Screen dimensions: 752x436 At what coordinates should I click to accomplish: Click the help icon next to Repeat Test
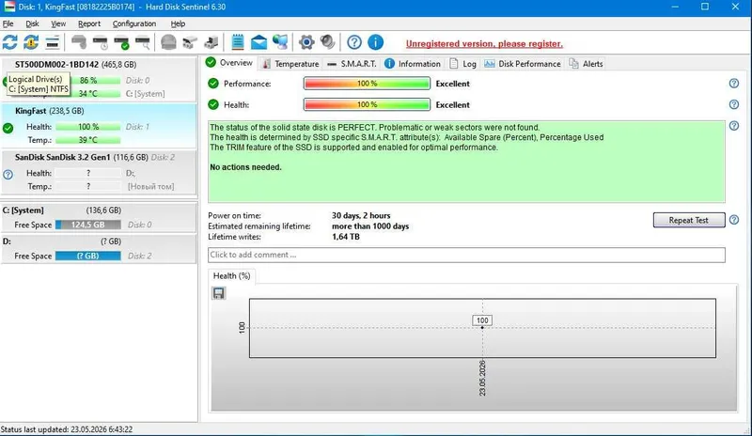pyautogui.click(x=734, y=220)
